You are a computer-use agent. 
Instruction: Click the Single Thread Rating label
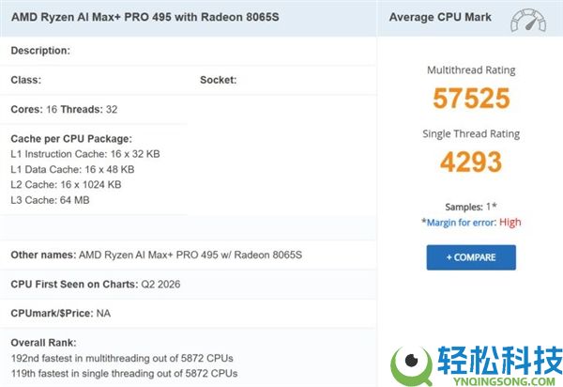471,134
